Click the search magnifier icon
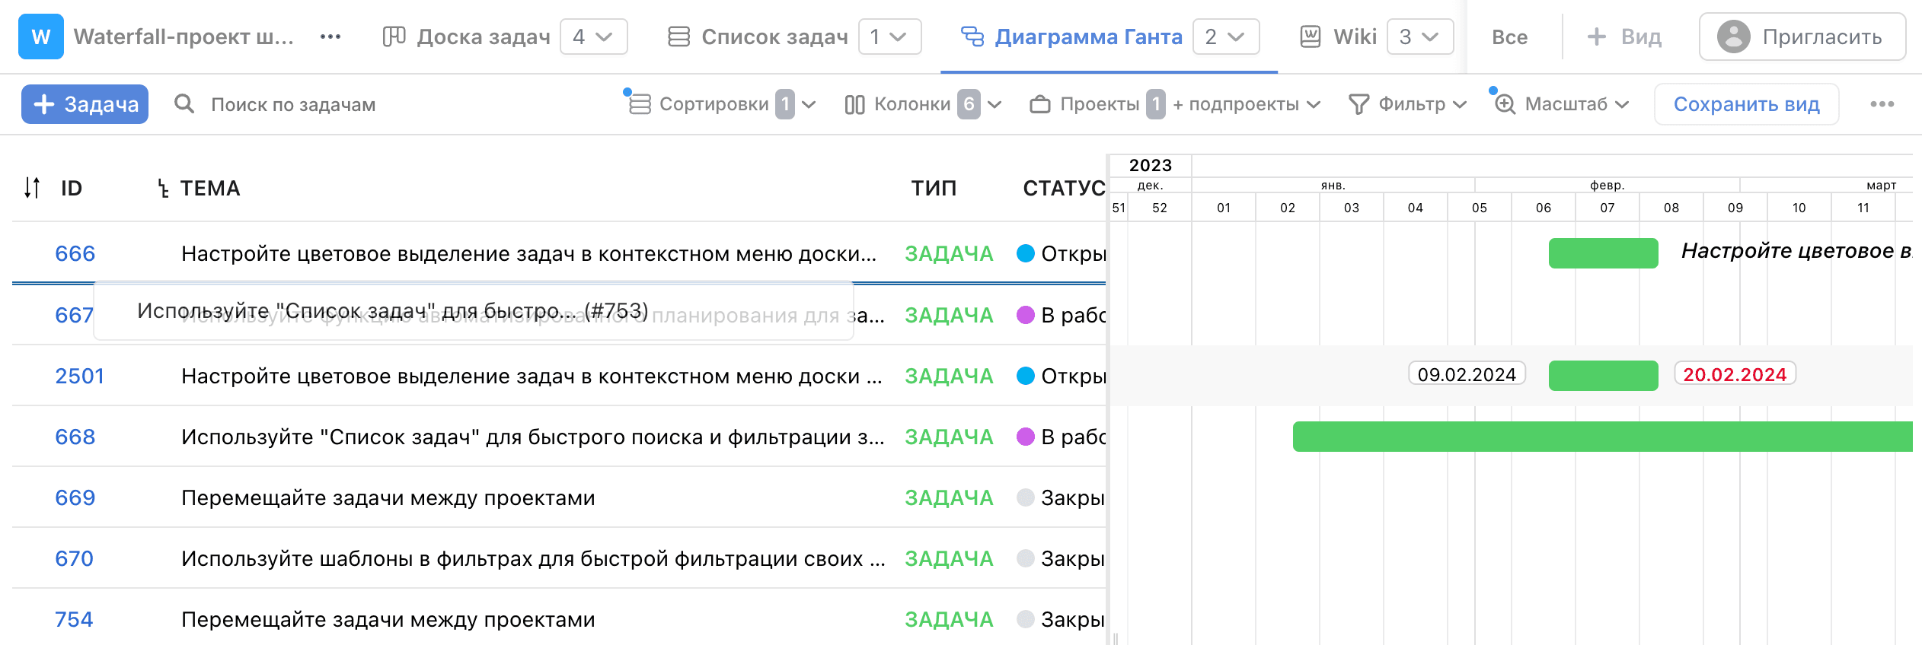This screenshot has height=645, width=1922. coord(184,103)
